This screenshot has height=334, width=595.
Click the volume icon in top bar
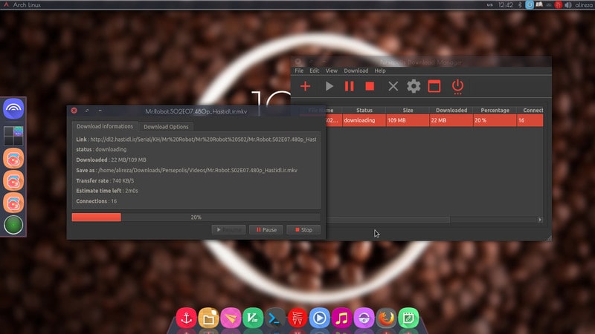point(568,5)
